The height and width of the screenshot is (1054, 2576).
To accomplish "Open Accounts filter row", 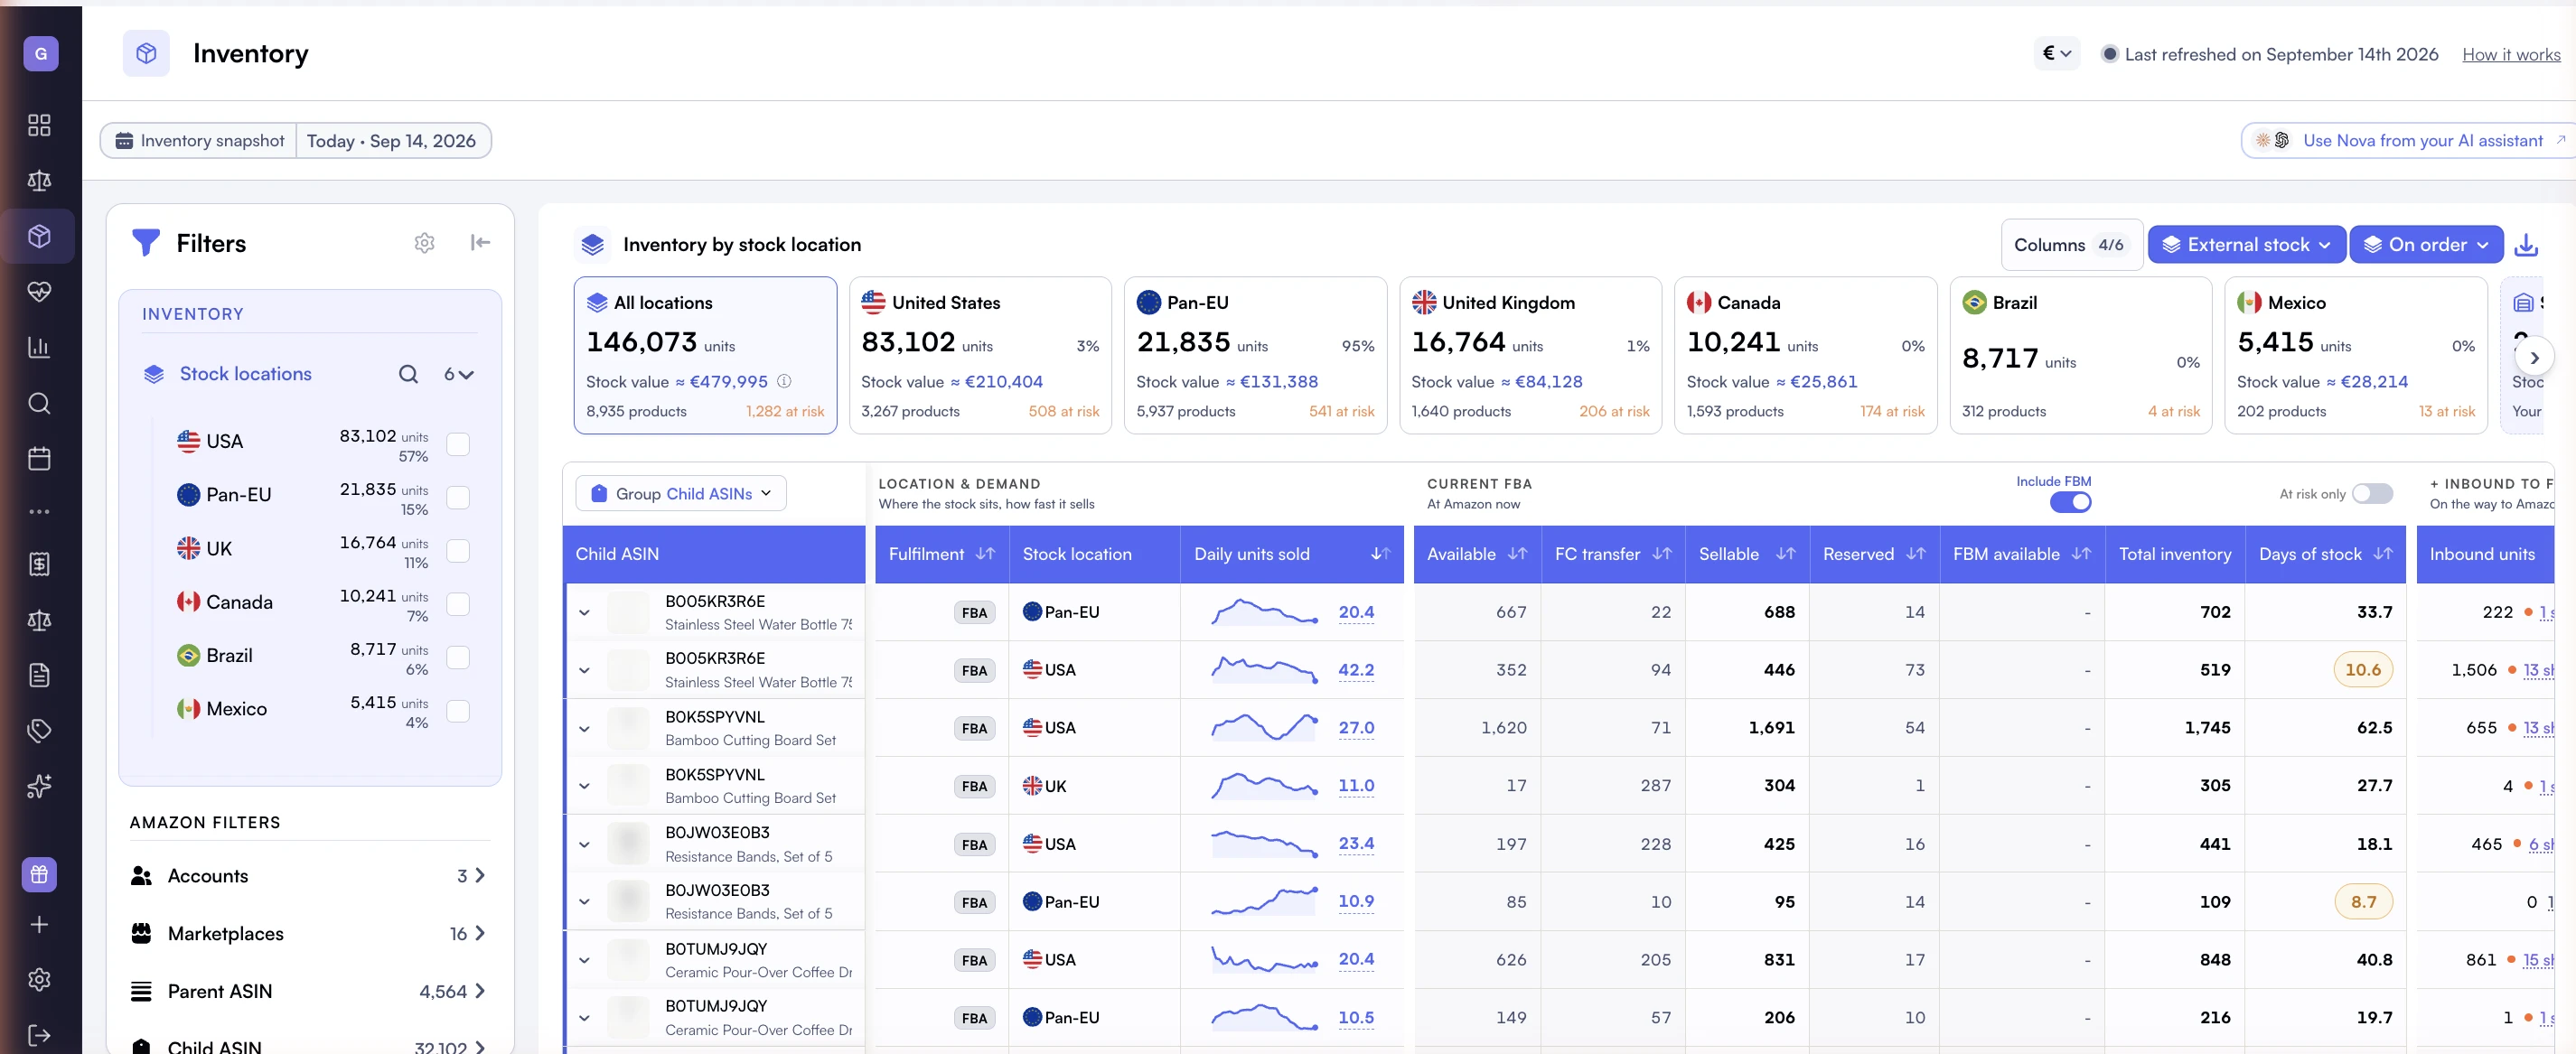I will pyautogui.click(x=309, y=876).
